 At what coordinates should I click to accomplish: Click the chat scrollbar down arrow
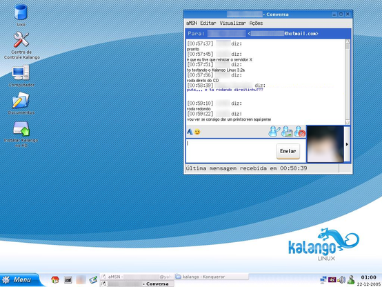pos(348,122)
